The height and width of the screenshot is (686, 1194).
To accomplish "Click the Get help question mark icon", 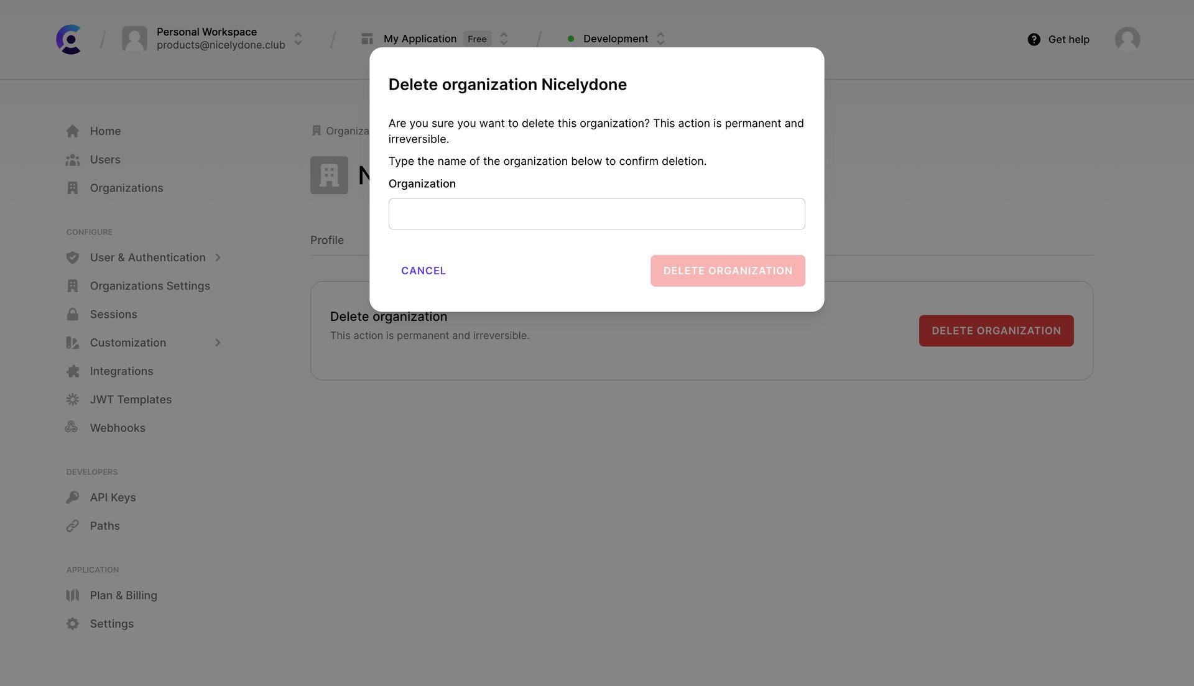I will (1034, 39).
